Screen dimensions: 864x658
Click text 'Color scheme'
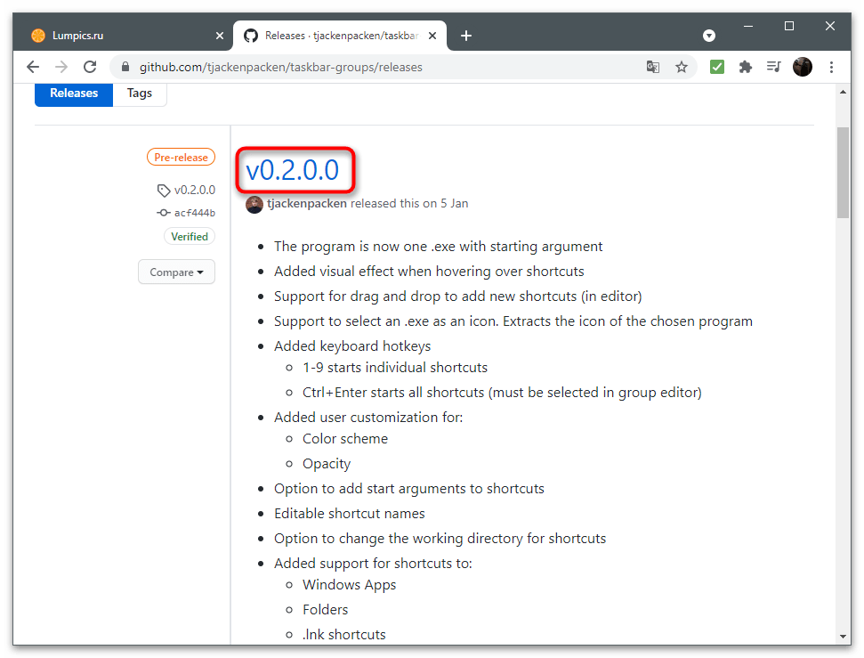pyautogui.click(x=345, y=438)
